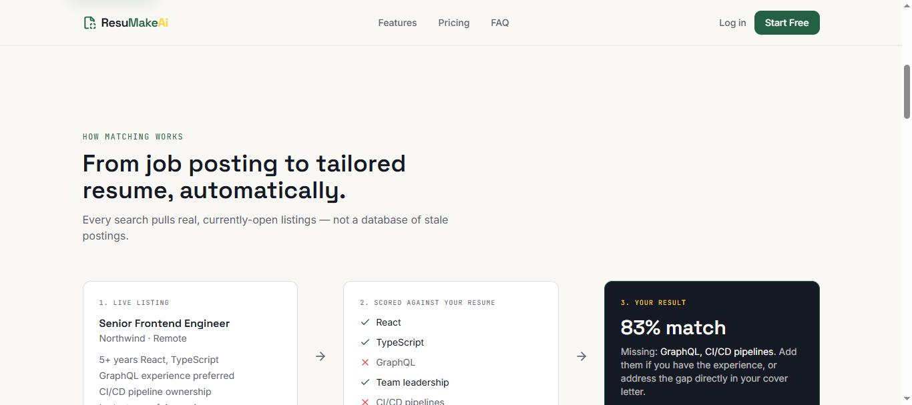Click the ResuMakeAi document logo icon
Viewport: 912px width, 405px height.
[89, 23]
